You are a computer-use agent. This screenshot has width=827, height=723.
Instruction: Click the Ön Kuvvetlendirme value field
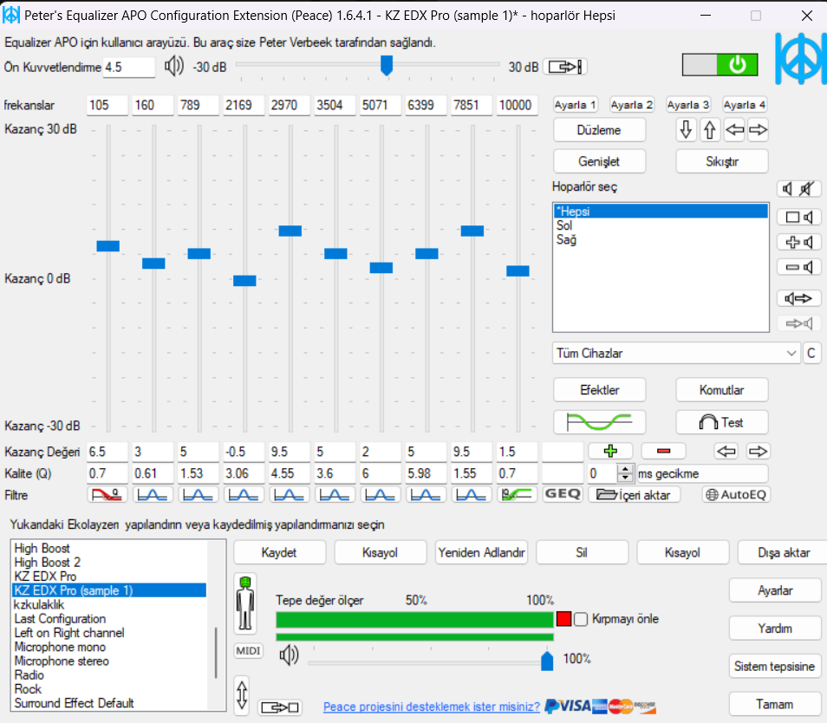coord(129,67)
